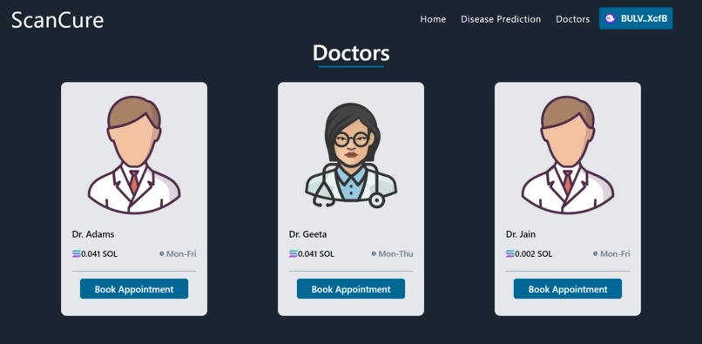Open the Disease Prediction page
The image size is (702, 344).
[501, 19]
